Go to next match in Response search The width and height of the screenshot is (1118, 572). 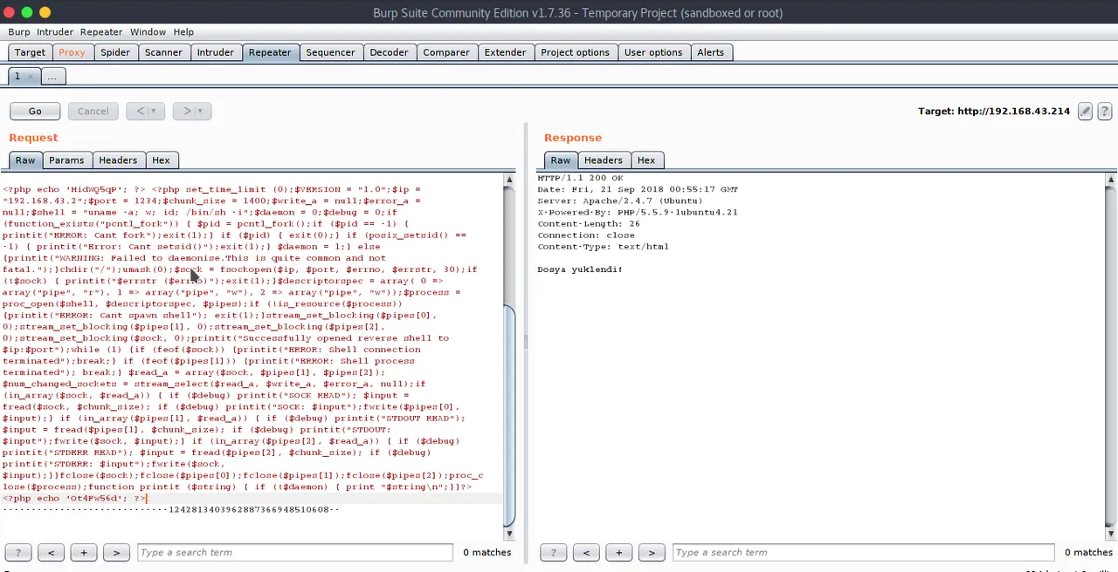(652, 552)
